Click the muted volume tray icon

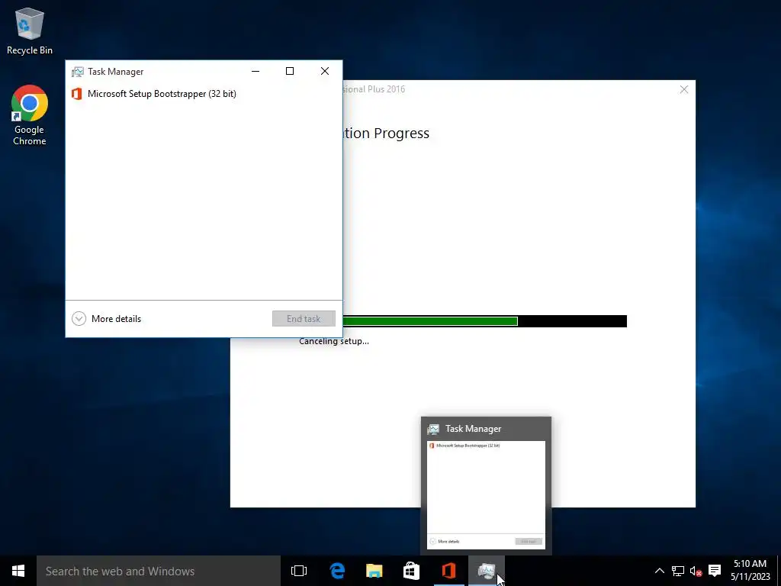[x=696, y=571]
